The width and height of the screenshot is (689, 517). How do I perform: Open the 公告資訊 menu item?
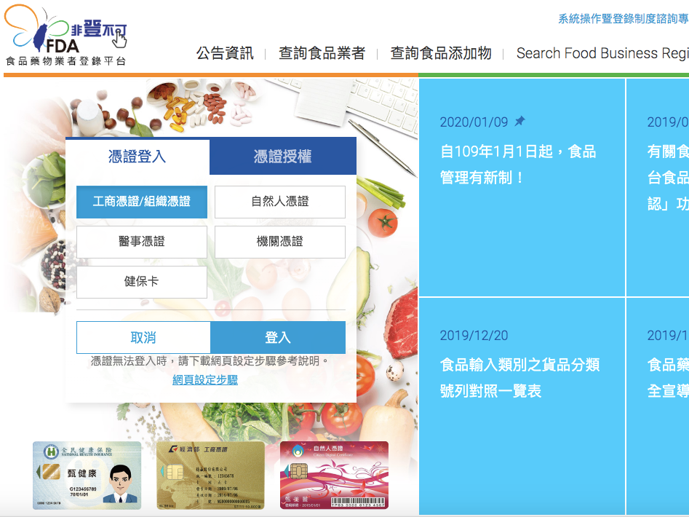[x=225, y=53]
